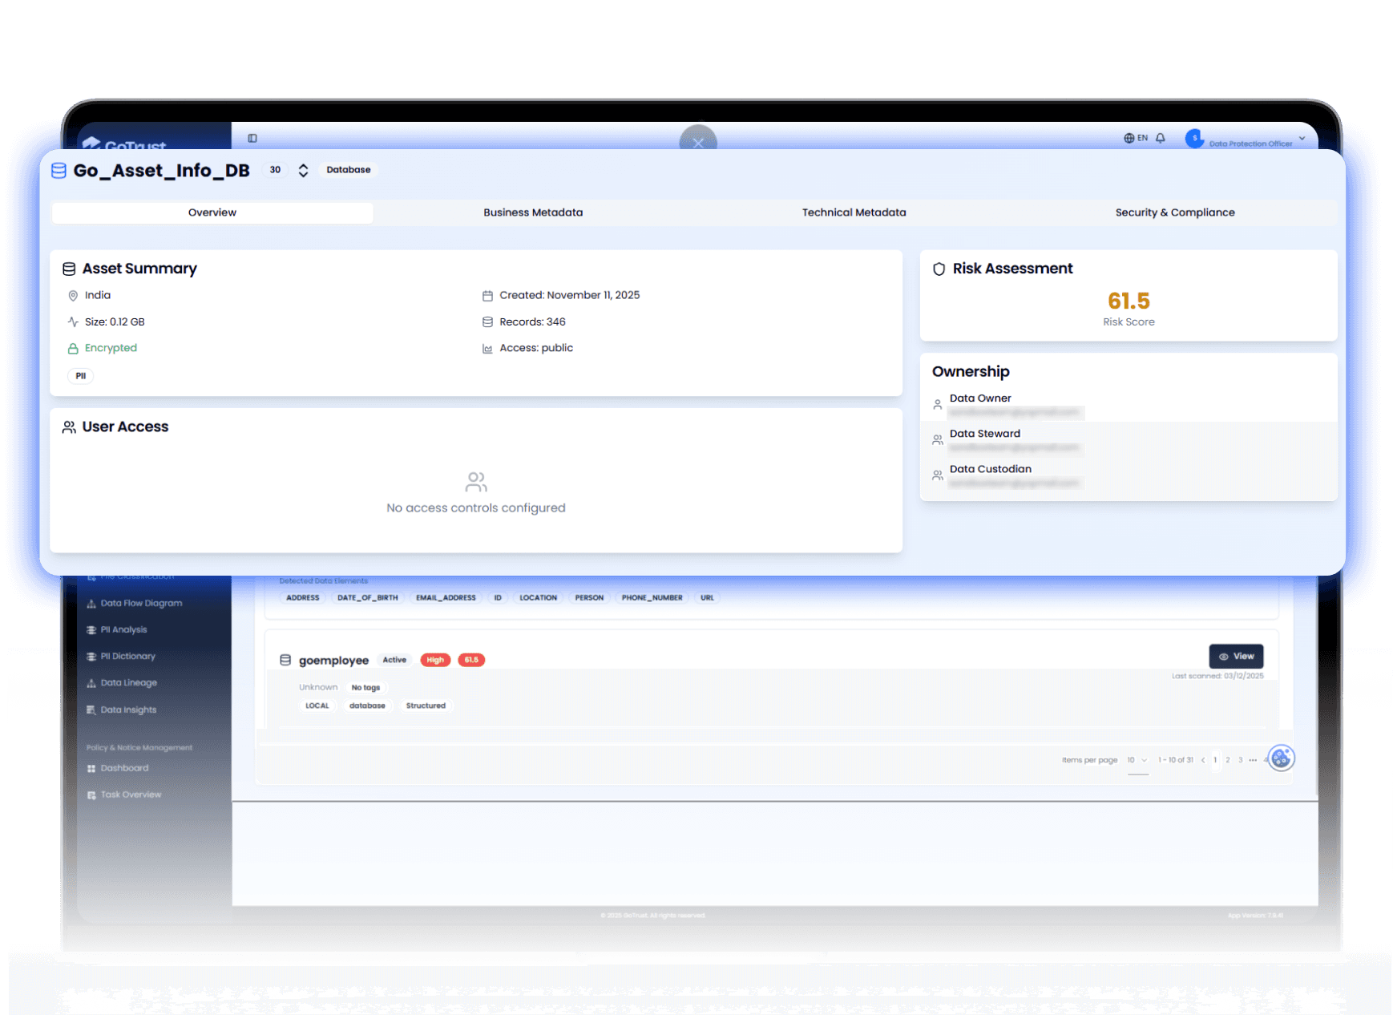Open the EN language selector
Viewport: 1393px width, 1015px height.
tap(1136, 138)
